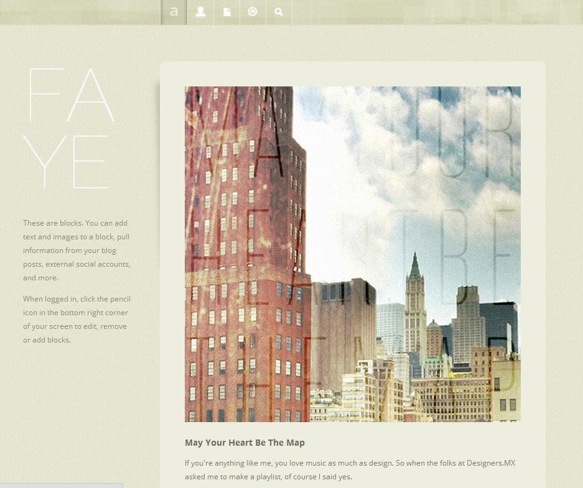Image resolution: width=583 pixels, height=488 pixels.
Task: Open the post 'May Your Heart Be The Map'
Action: coord(244,443)
